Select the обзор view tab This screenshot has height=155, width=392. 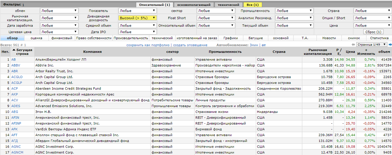click(x=13, y=38)
